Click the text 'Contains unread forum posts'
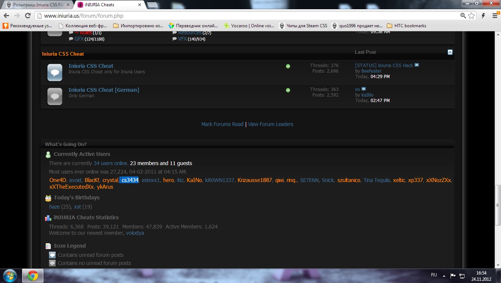The image size is (501, 283). click(91, 255)
